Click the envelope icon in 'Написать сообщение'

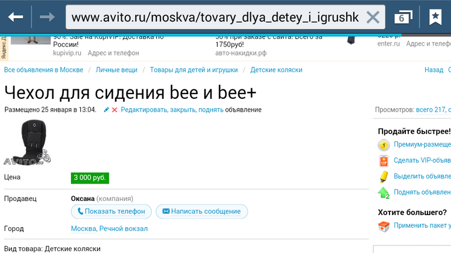166,211
